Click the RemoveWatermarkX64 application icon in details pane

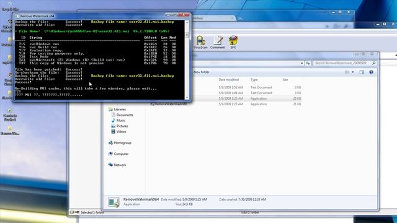(114, 202)
